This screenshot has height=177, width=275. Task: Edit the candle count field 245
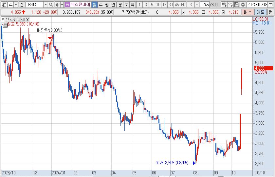coord(205,5)
